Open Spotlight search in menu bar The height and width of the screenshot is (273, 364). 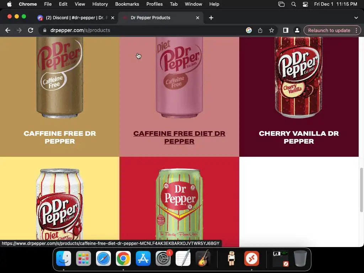click(293, 4)
